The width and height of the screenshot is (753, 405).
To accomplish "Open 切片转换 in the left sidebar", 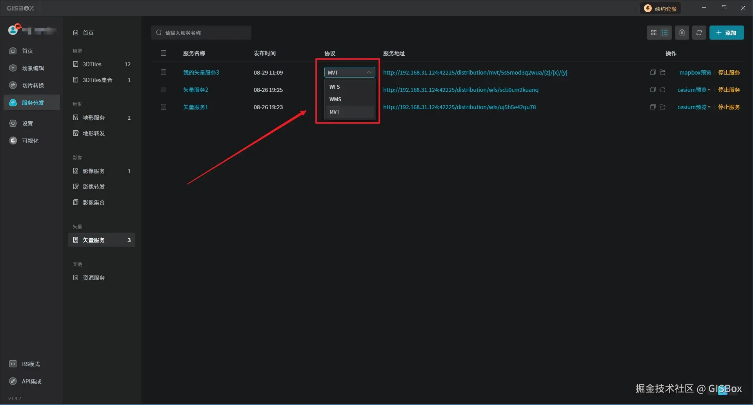I will tap(32, 86).
